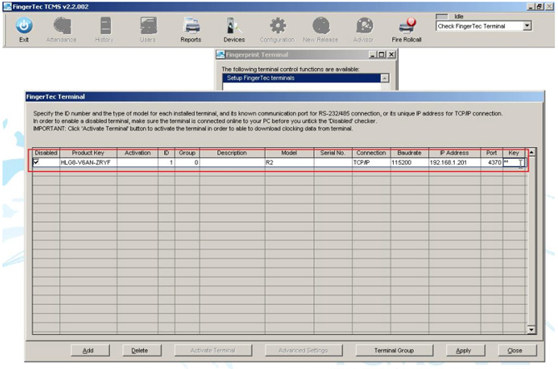Open the Users toolbar icon
The height and width of the screenshot is (369, 558).
[148, 26]
